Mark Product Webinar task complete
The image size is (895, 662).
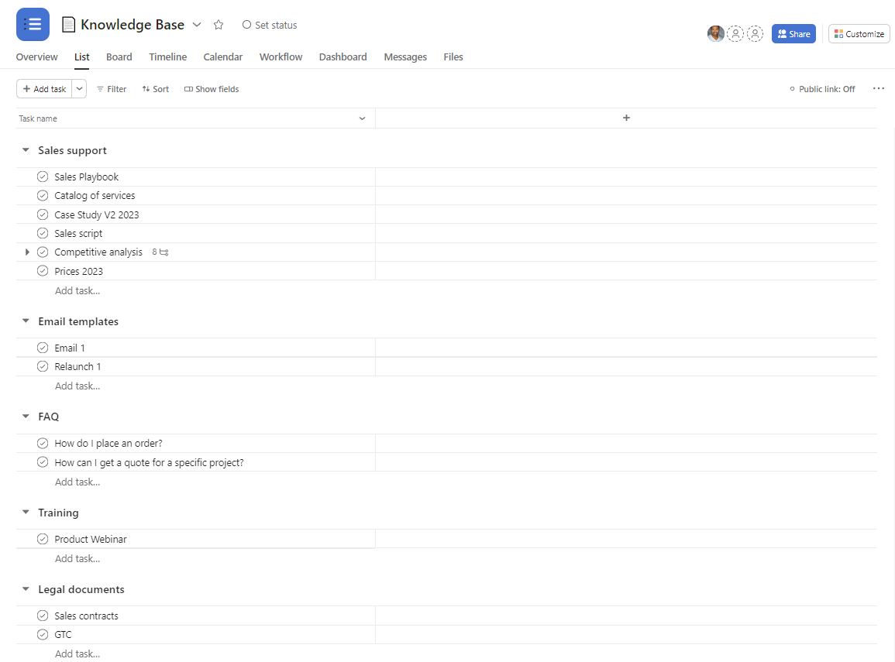coord(43,540)
